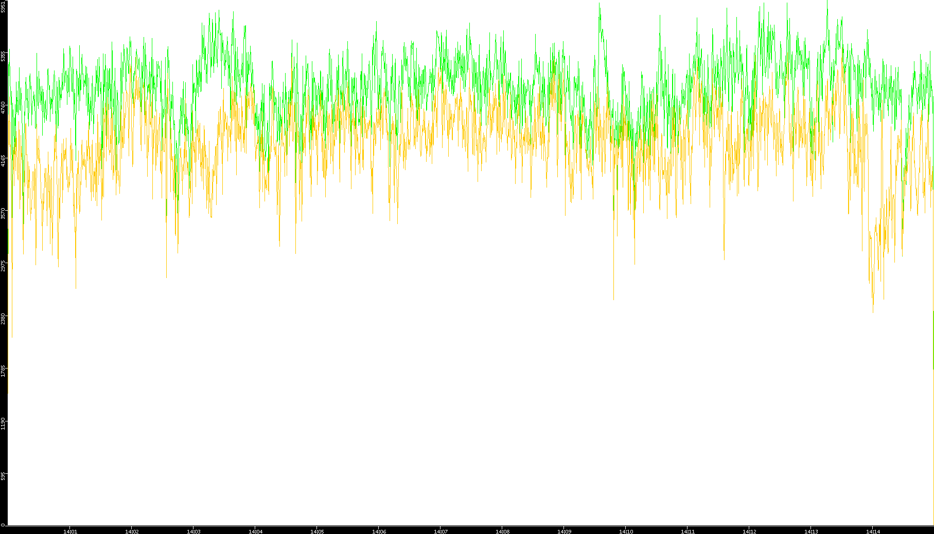
Task: Select the 595 value axis label
Action: point(3,476)
